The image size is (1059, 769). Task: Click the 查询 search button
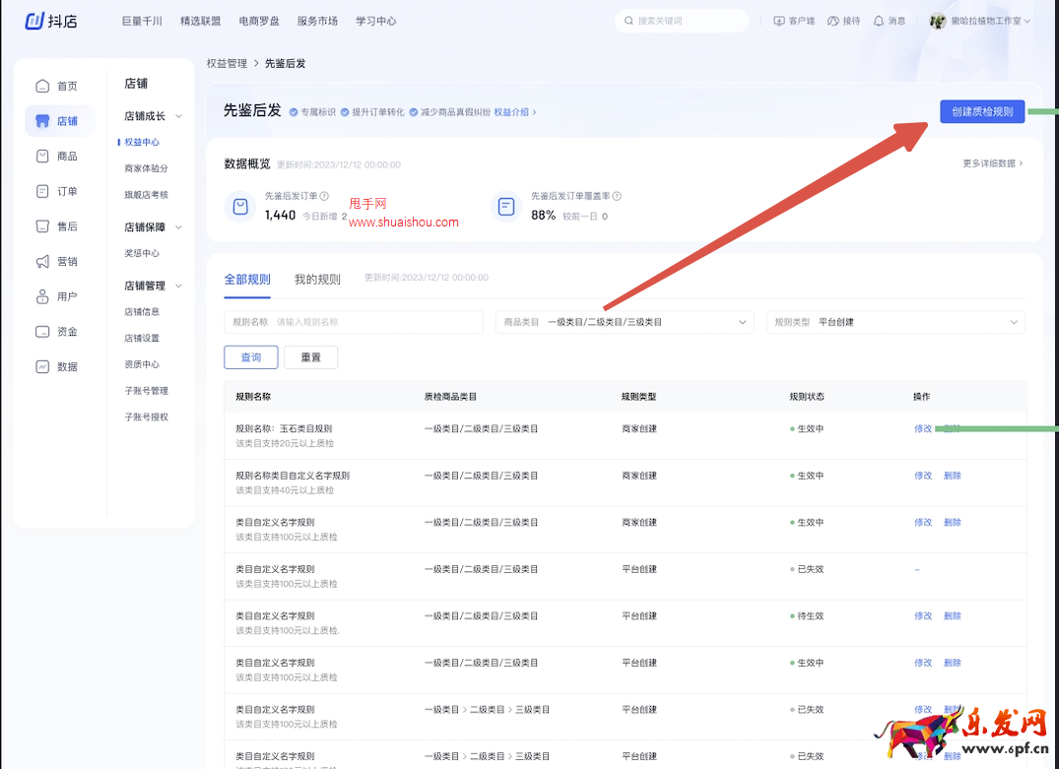pyautogui.click(x=251, y=357)
